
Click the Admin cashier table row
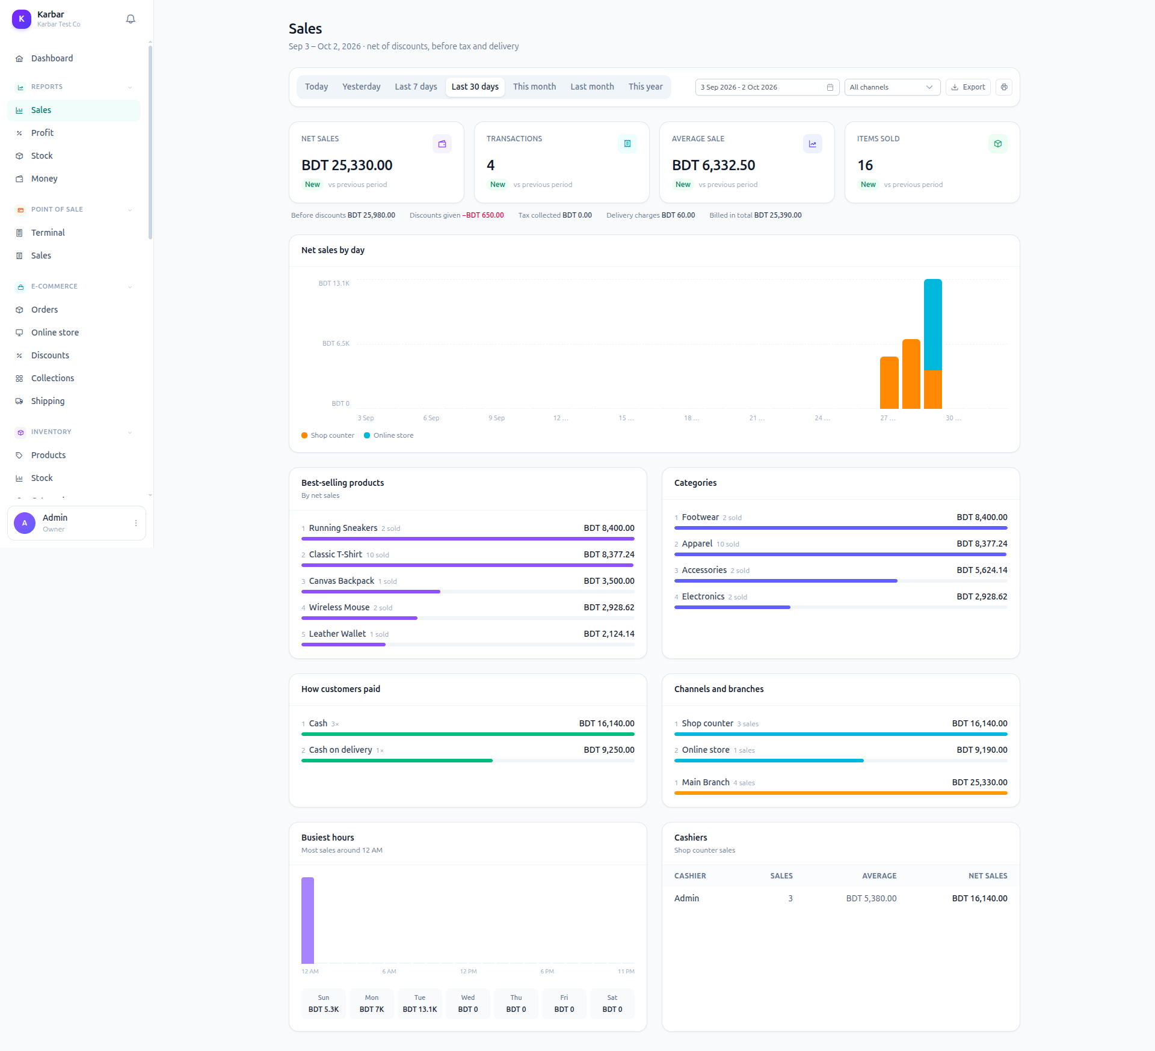coord(841,898)
